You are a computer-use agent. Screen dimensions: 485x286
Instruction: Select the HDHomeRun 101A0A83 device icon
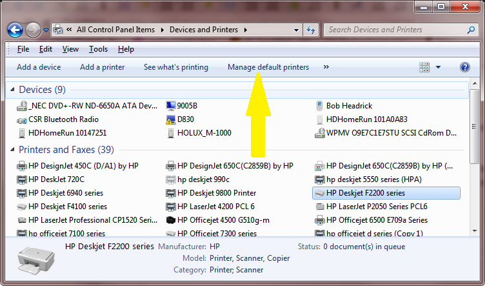(x=320, y=120)
